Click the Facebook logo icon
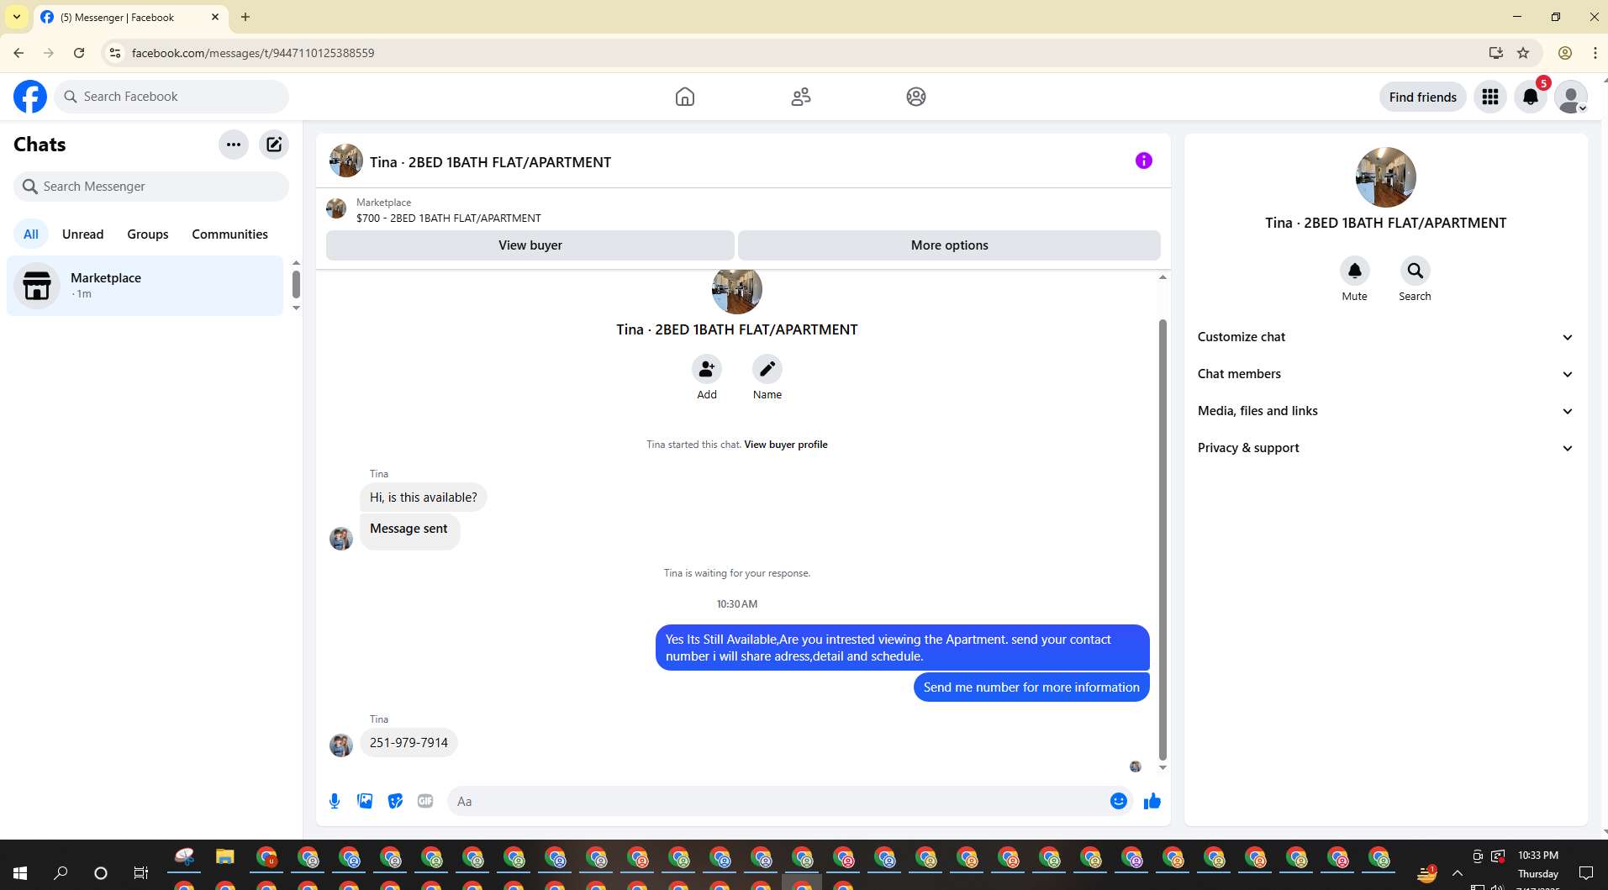The image size is (1608, 890). click(x=30, y=97)
